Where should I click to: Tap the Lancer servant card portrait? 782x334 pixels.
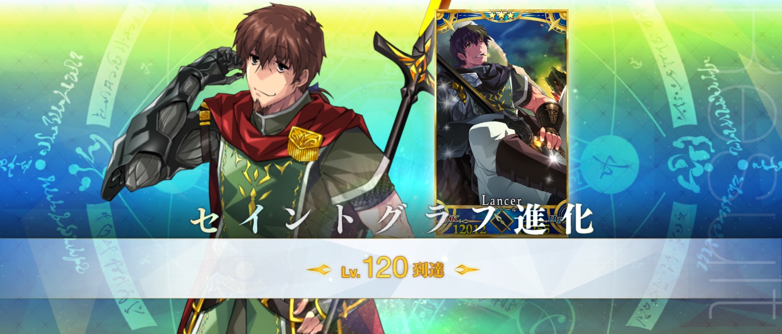(501, 123)
